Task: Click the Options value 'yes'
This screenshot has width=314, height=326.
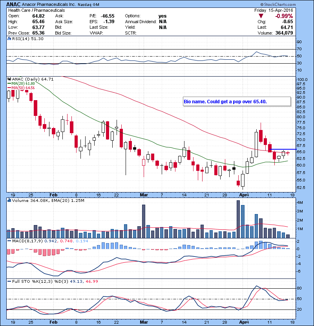Action: point(162,16)
